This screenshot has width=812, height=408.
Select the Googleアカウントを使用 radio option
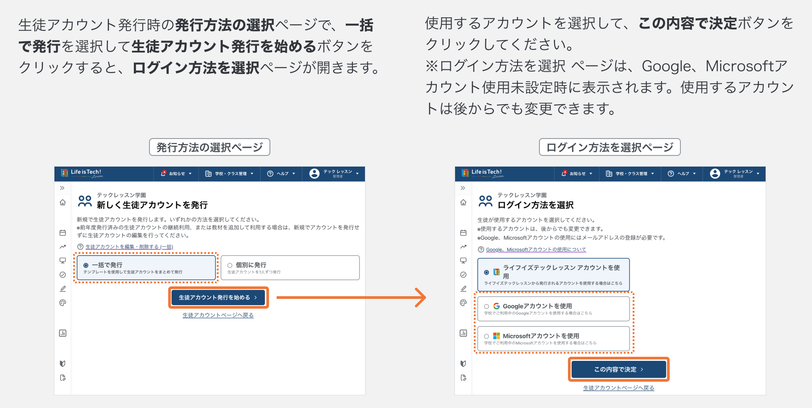click(486, 306)
